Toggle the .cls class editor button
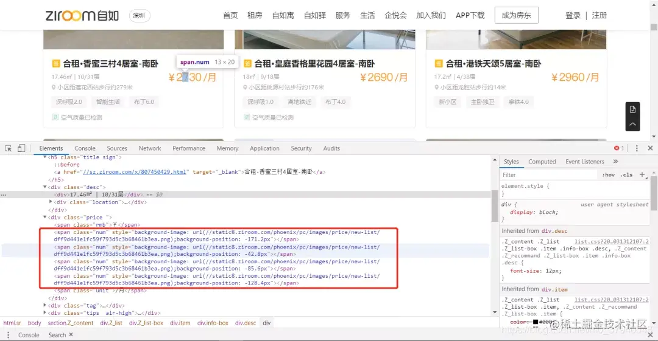The width and height of the screenshot is (658, 341). coord(626,174)
